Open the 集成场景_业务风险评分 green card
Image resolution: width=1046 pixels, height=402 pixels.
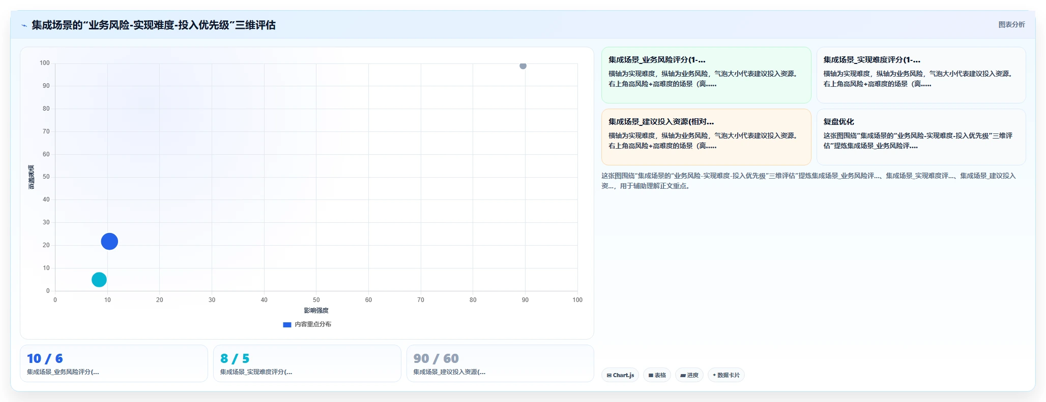click(x=706, y=75)
